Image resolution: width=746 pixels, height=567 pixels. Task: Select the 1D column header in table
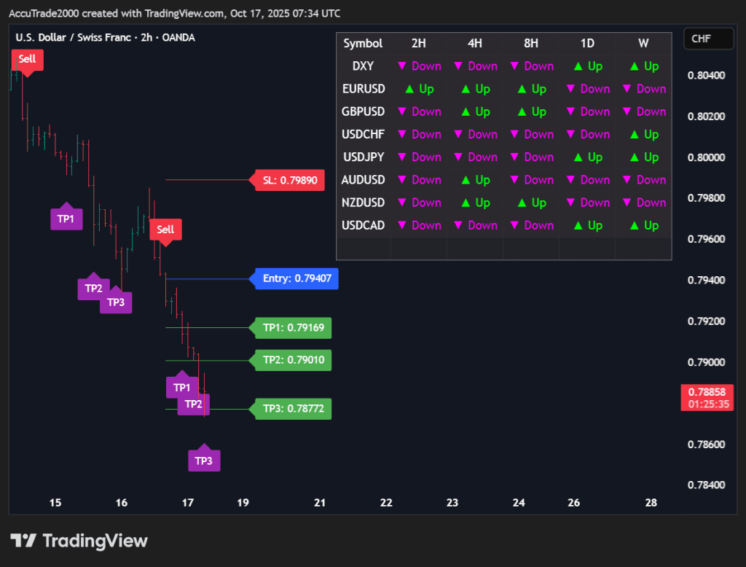(587, 44)
